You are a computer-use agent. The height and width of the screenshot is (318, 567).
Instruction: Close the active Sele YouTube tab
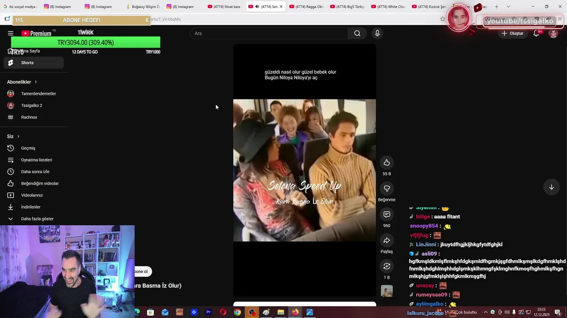(x=281, y=7)
